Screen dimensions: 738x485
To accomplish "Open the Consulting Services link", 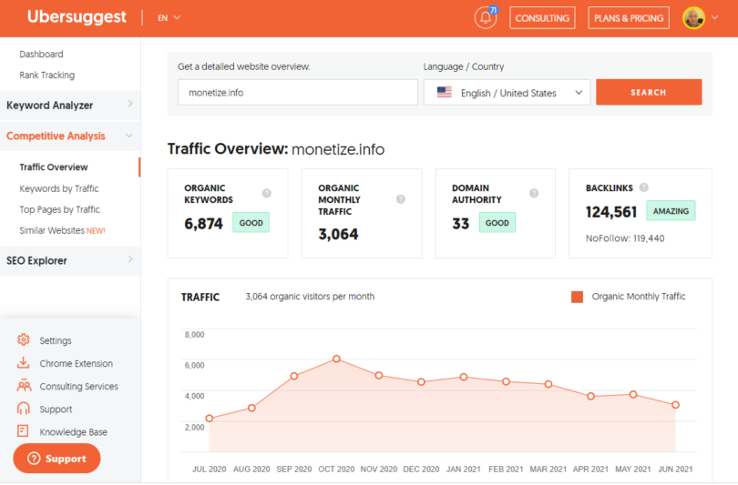I will pos(79,387).
